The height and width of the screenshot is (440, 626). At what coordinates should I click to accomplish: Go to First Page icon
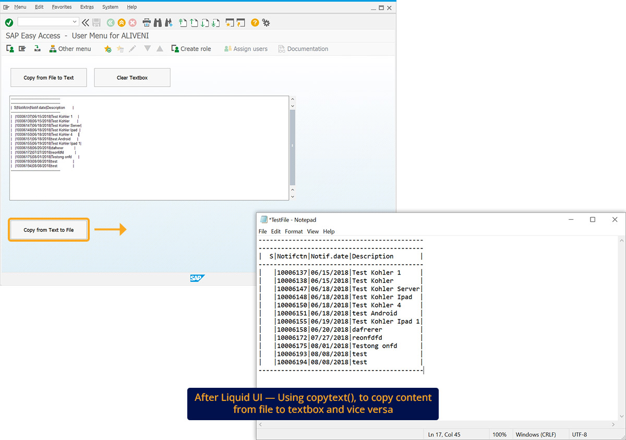(x=183, y=22)
